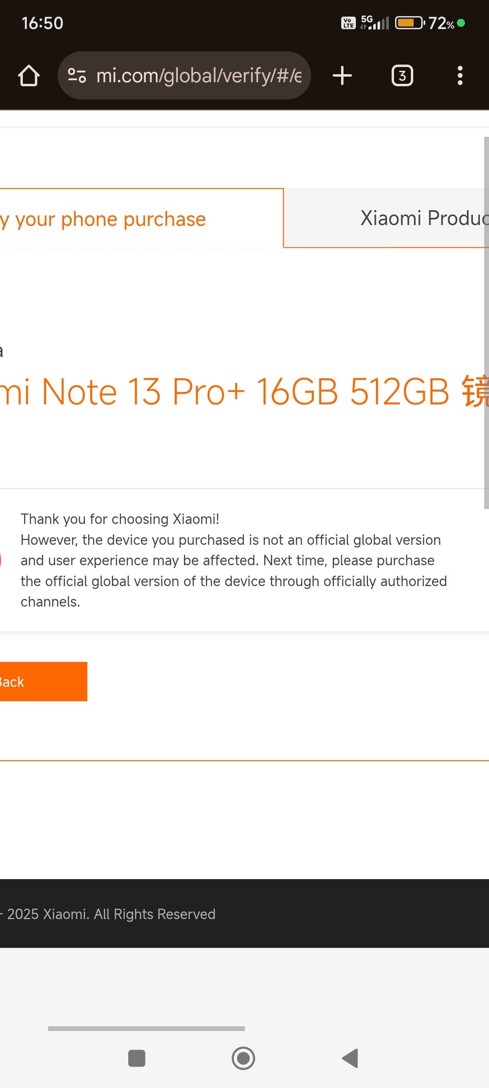Open site info icon in address bar

pos(77,75)
